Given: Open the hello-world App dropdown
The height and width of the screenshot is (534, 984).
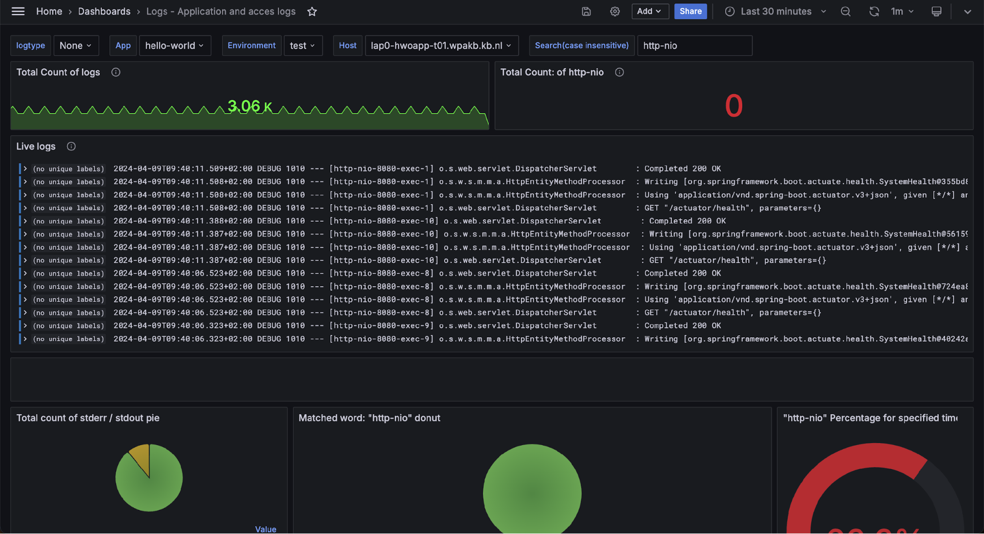Looking at the screenshot, I should [x=175, y=45].
